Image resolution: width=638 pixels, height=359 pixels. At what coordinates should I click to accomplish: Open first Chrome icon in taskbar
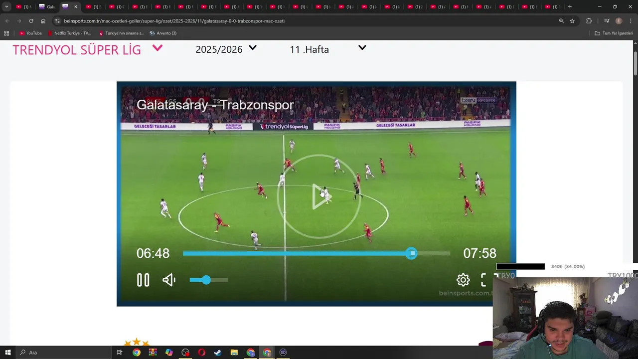[136, 353]
